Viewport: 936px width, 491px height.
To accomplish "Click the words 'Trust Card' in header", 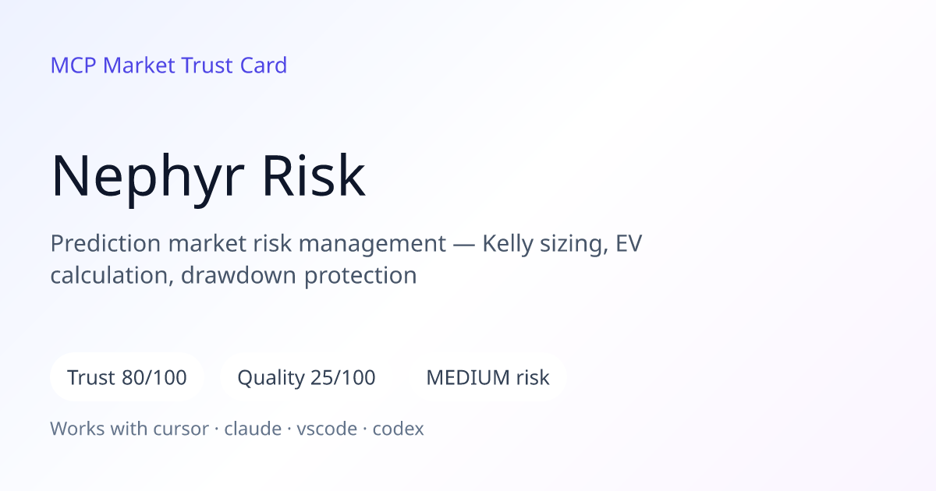I will (235, 65).
